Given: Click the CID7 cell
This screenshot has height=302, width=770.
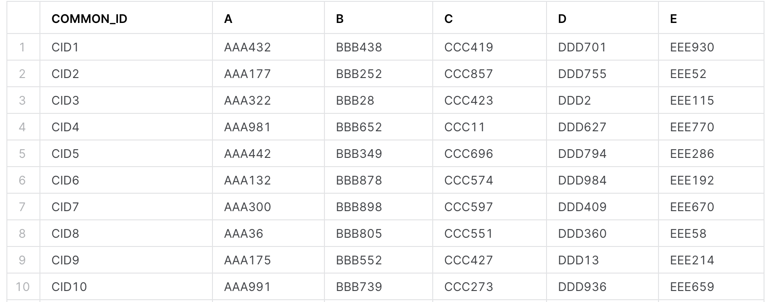Looking at the screenshot, I should pyautogui.click(x=65, y=207).
